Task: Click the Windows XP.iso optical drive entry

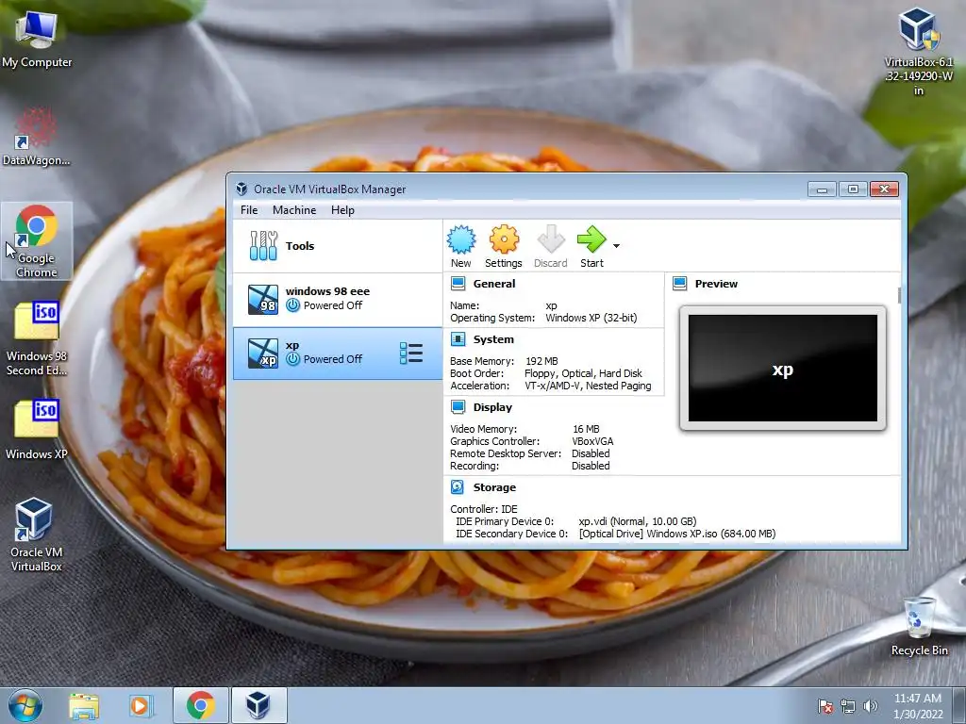Action: pyautogui.click(x=677, y=534)
